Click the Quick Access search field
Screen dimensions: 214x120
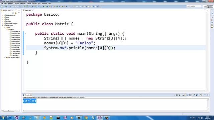click(x=194, y=6)
